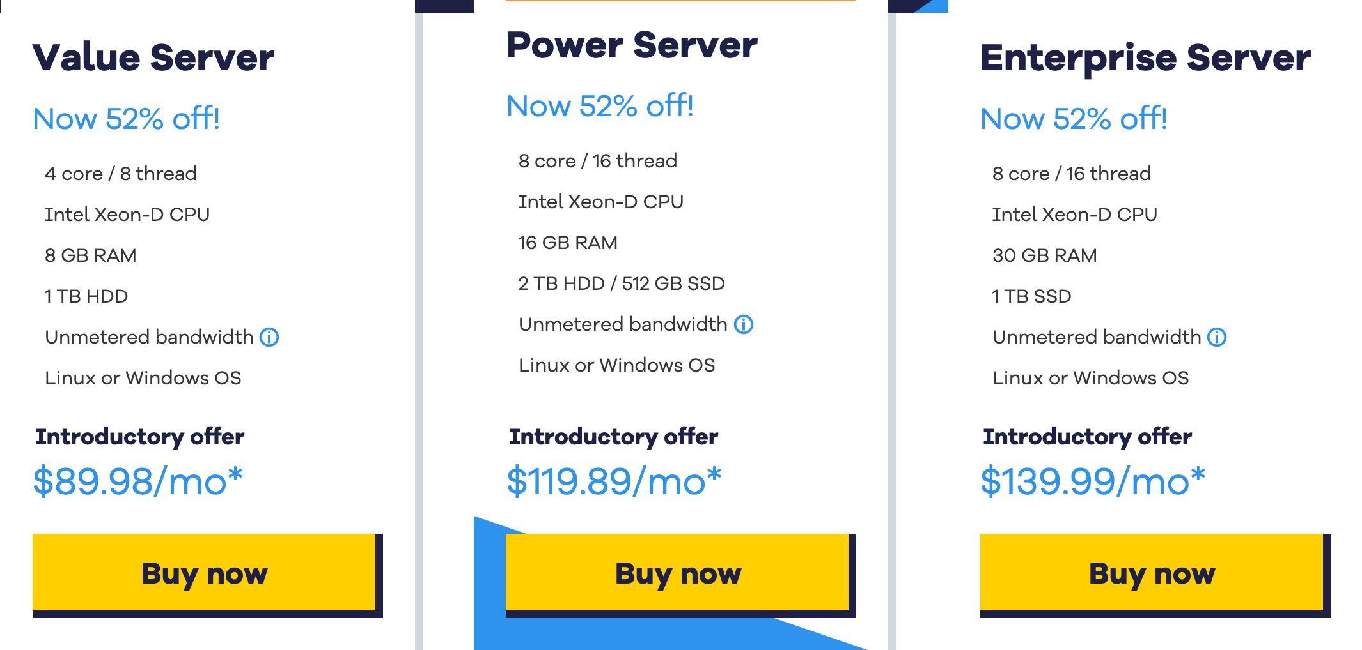Image resolution: width=1362 pixels, height=650 pixels.
Task: Click Value Server bandwidth info icon
Action: (x=269, y=337)
